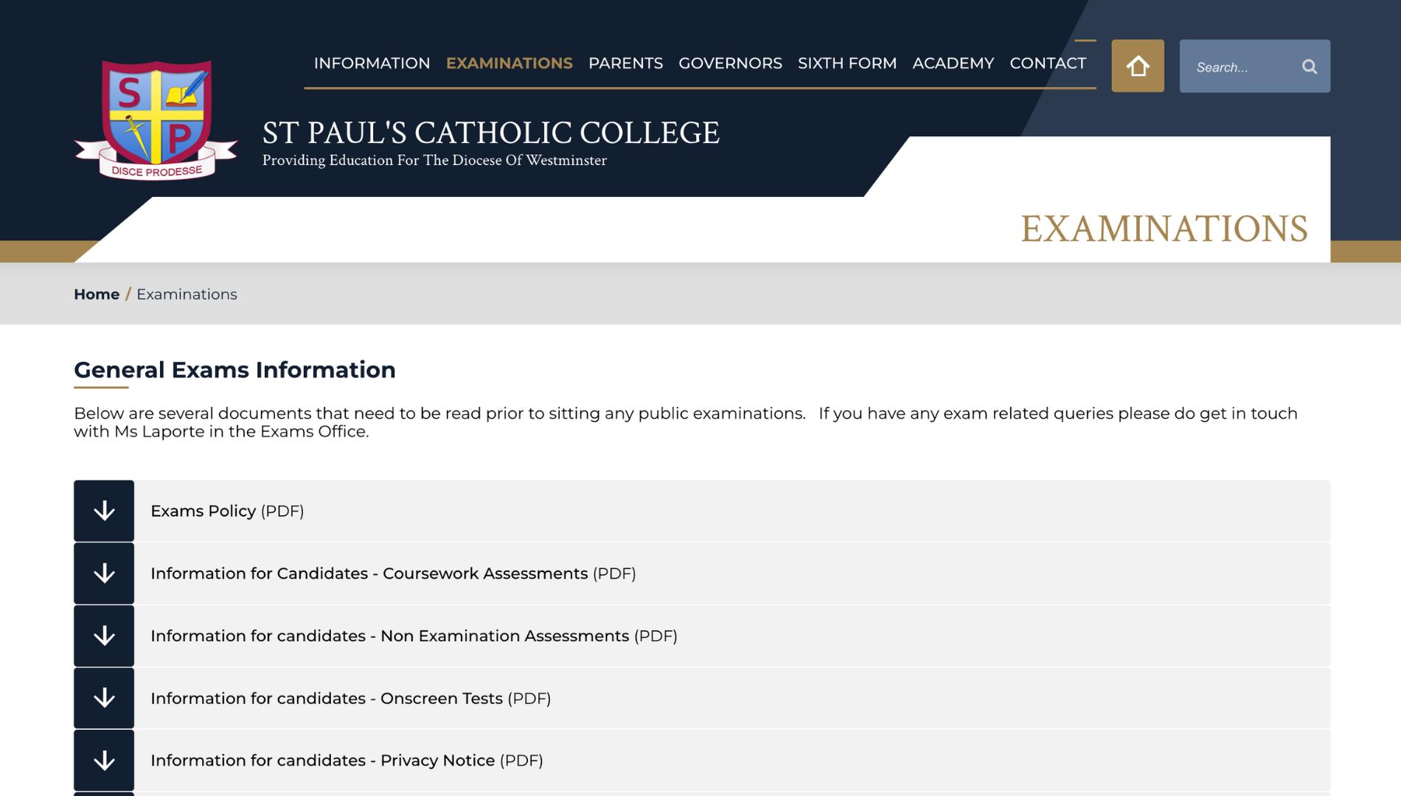Click download arrow for Coursework Assessments
1401x796 pixels.
104,573
